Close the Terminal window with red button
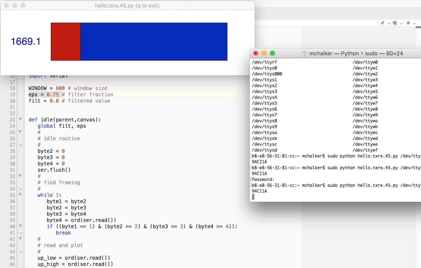The height and width of the screenshot is (268, 421). point(256,53)
